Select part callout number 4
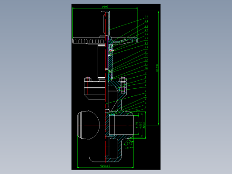 pyautogui.click(x=145, y=95)
